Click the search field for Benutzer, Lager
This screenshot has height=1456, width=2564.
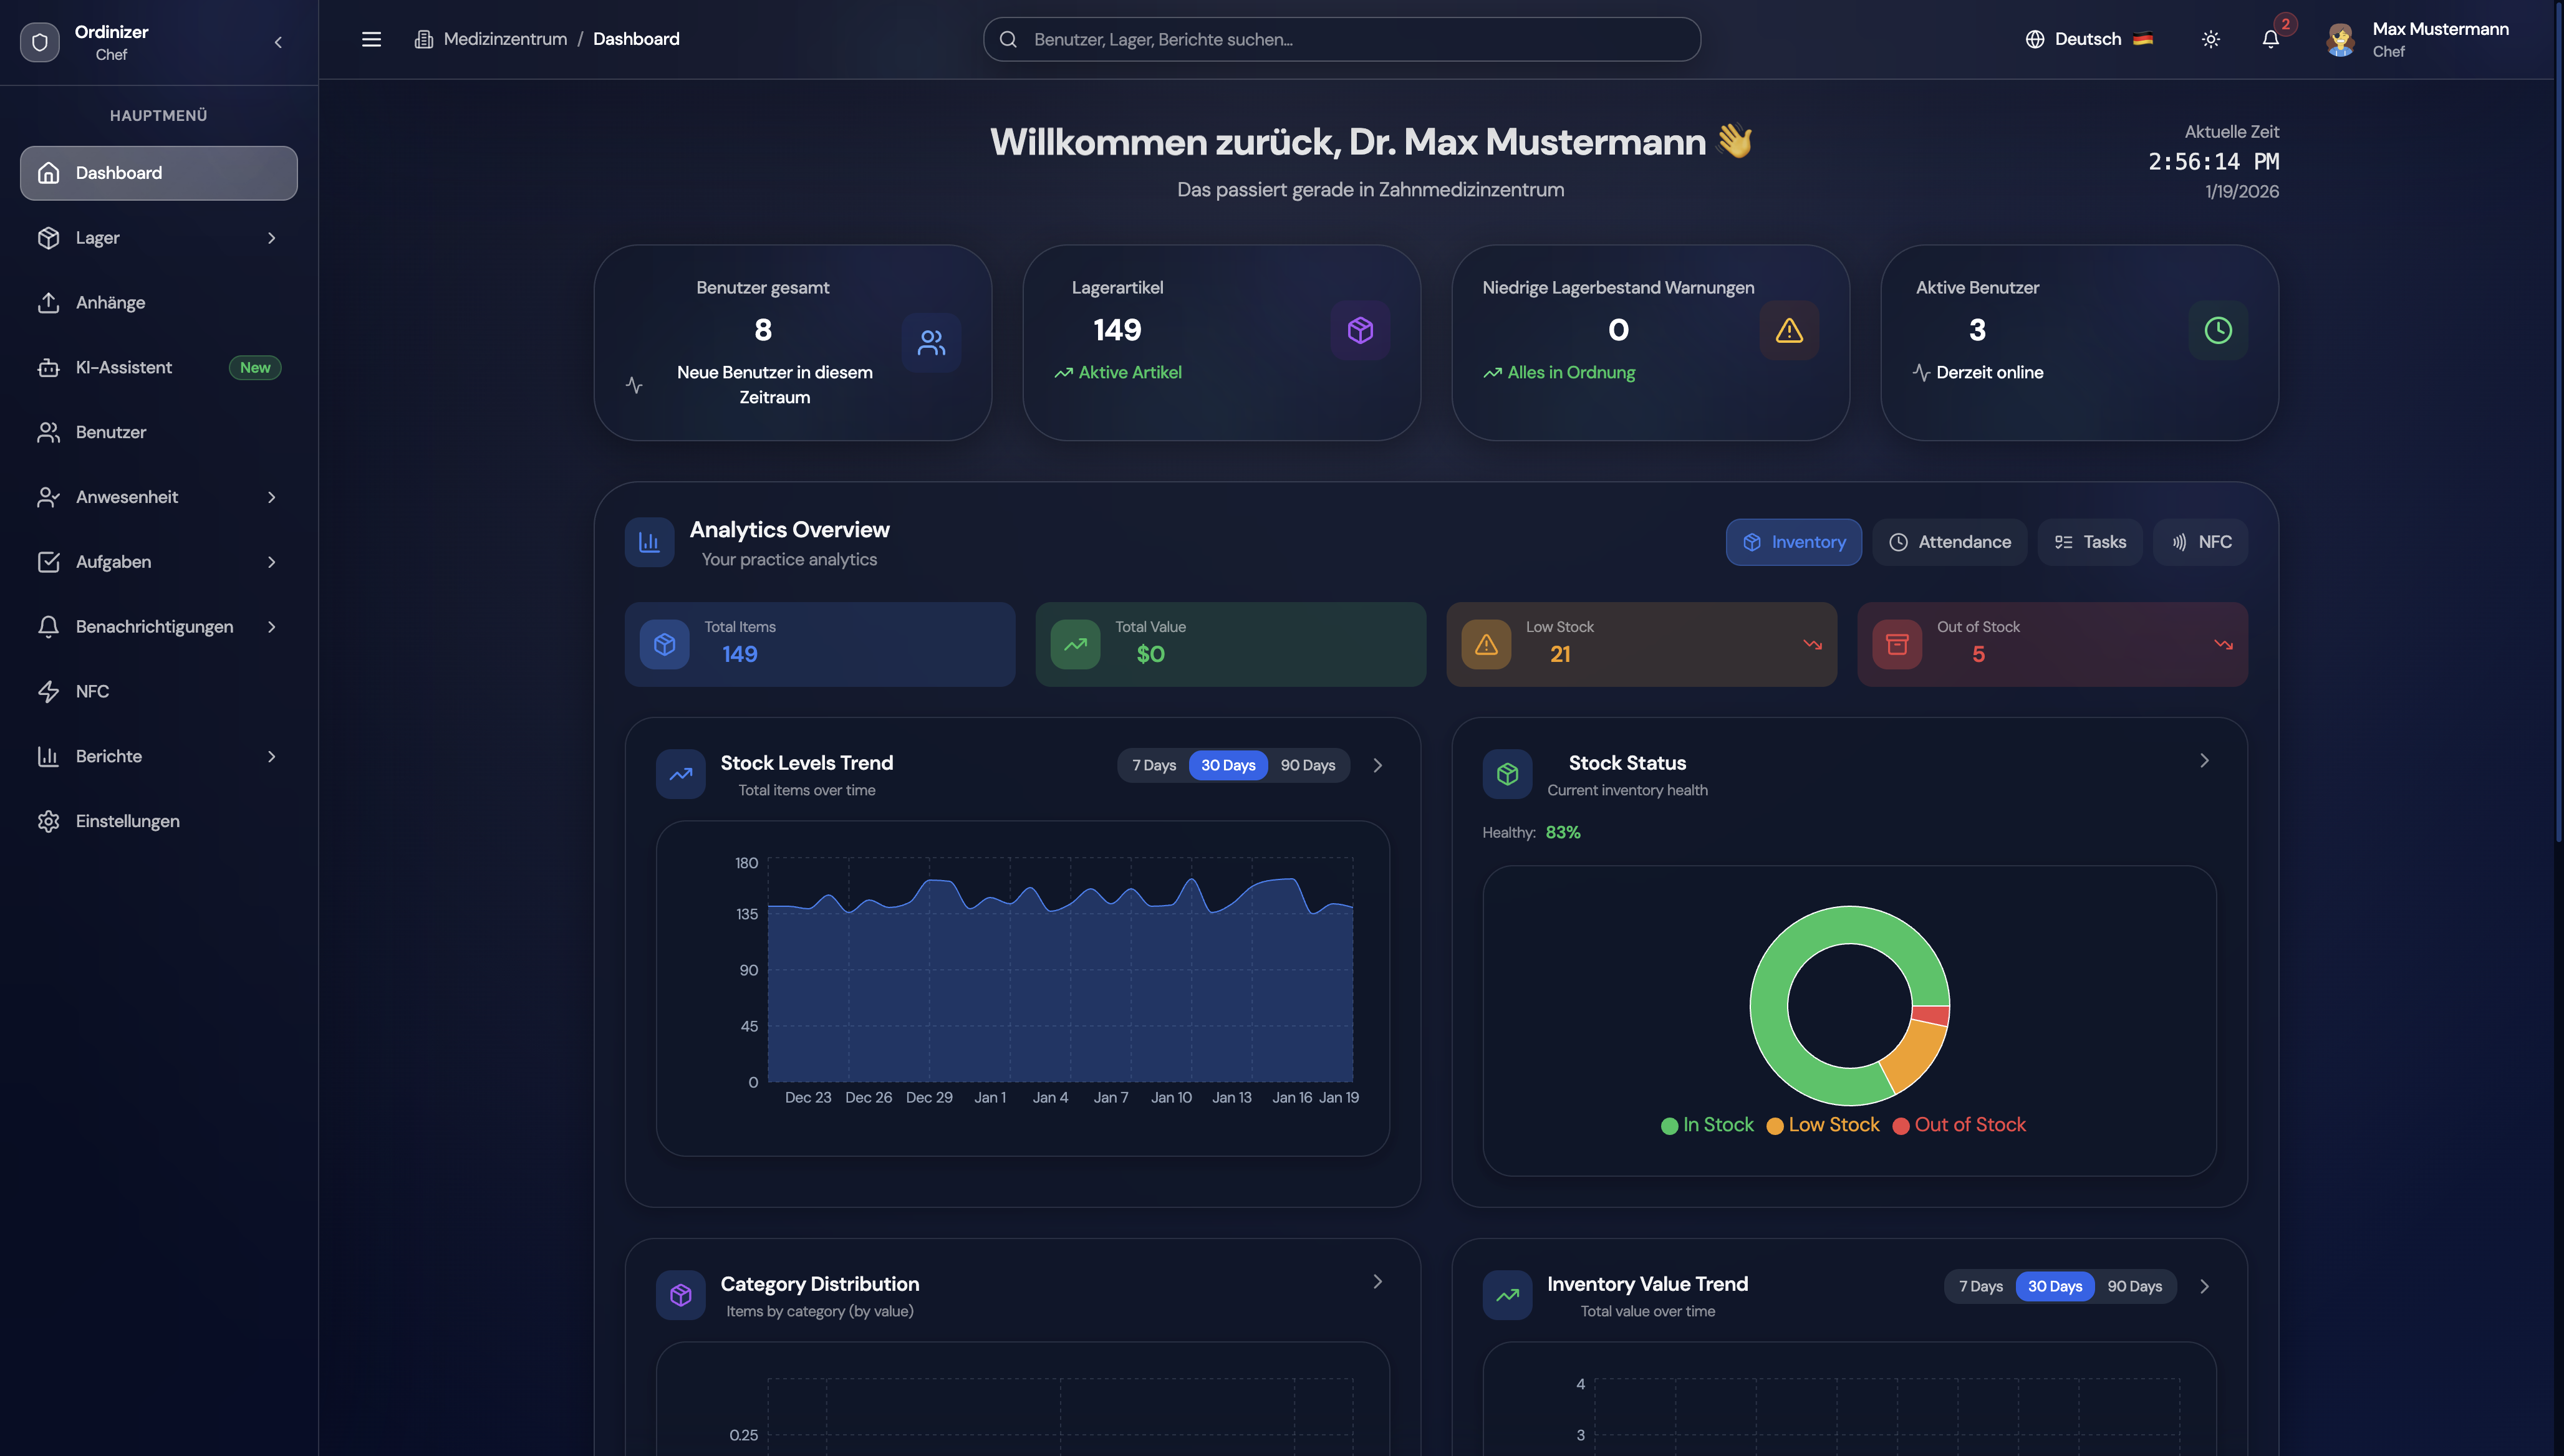[1341, 39]
